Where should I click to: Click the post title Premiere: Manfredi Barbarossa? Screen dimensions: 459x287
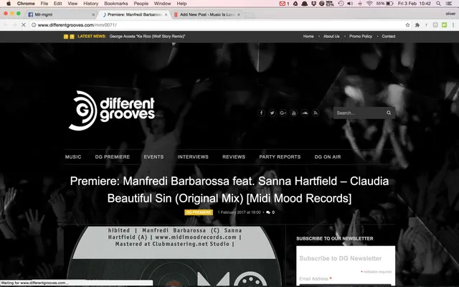tap(229, 189)
